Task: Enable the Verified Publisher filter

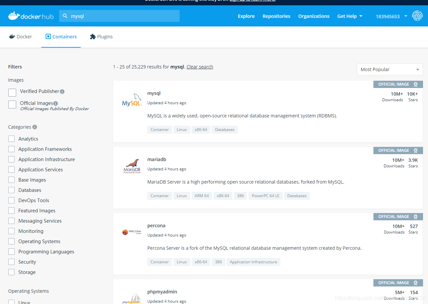Action: pyautogui.click(x=12, y=93)
